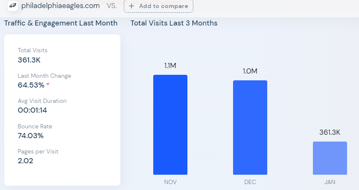Click the red down arrow by 64.53%

[x=48, y=85]
